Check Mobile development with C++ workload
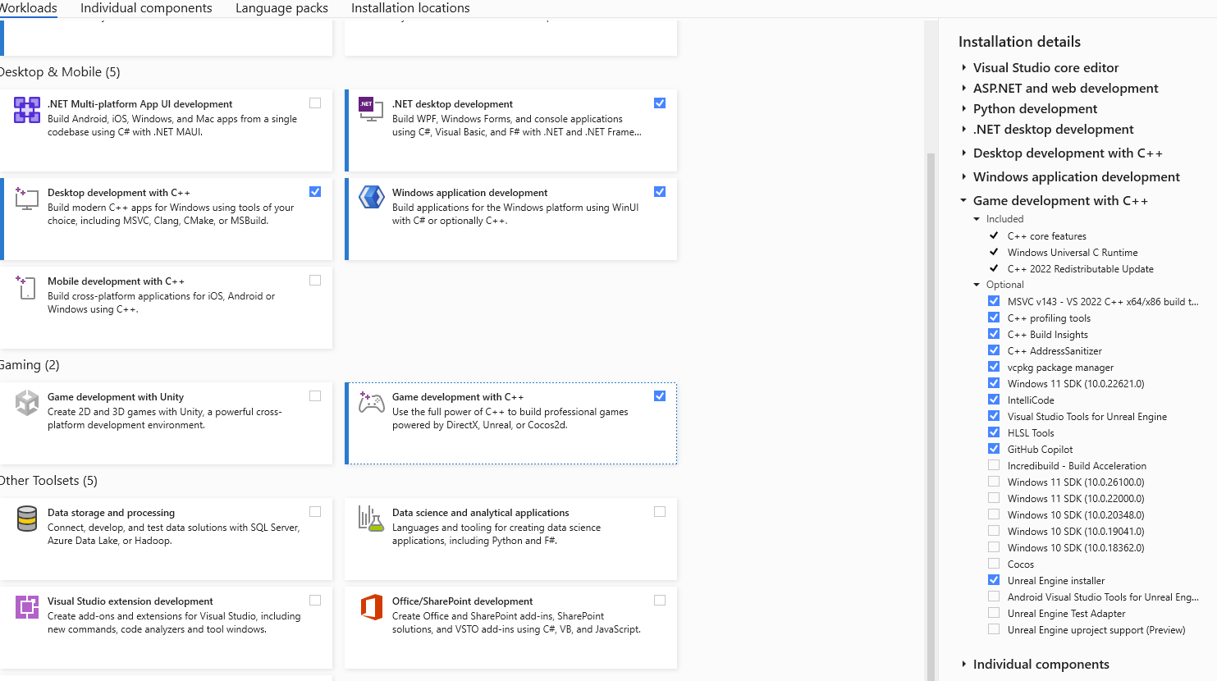Image resolution: width=1217 pixels, height=681 pixels. pos(315,281)
